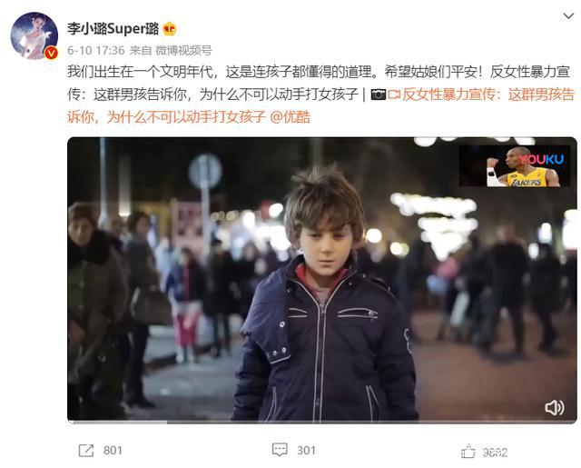This screenshot has height=468, width=581.
Task: Play the video of the boy
Action: [322, 280]
